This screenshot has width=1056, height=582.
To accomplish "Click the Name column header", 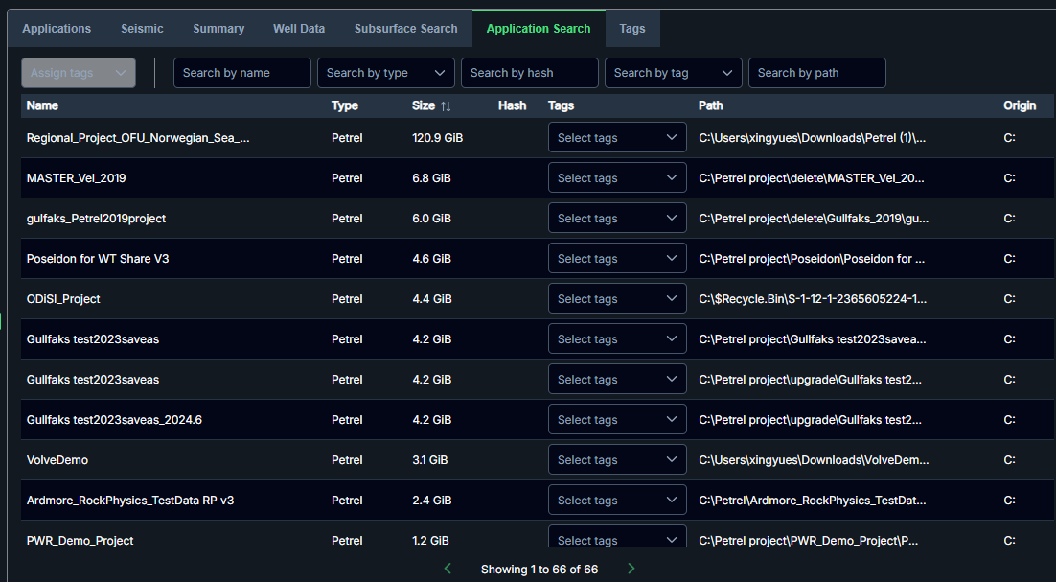I will (x=42, y=105).
